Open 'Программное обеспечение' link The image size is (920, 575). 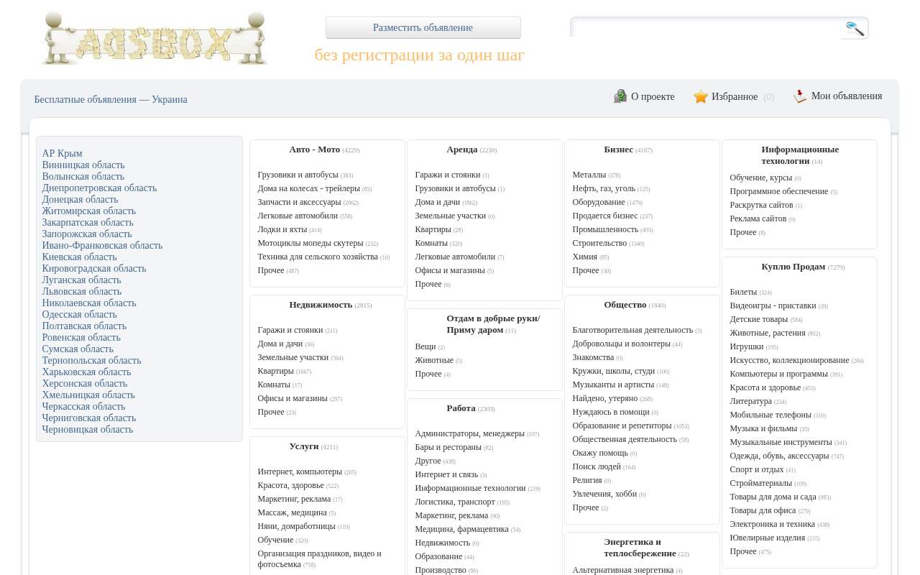[x=778, y=191]
